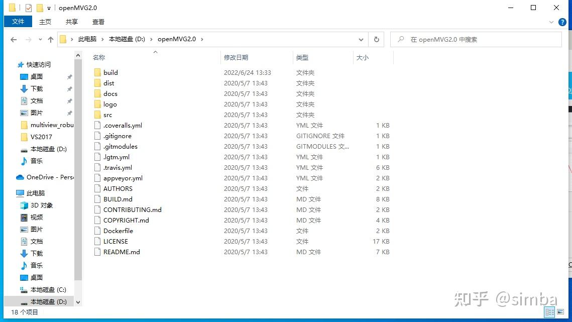This screenshot has height=322, width=572.
Task: Open the quick access toolbar customize dropdown
Action: [x=50, y=8]
